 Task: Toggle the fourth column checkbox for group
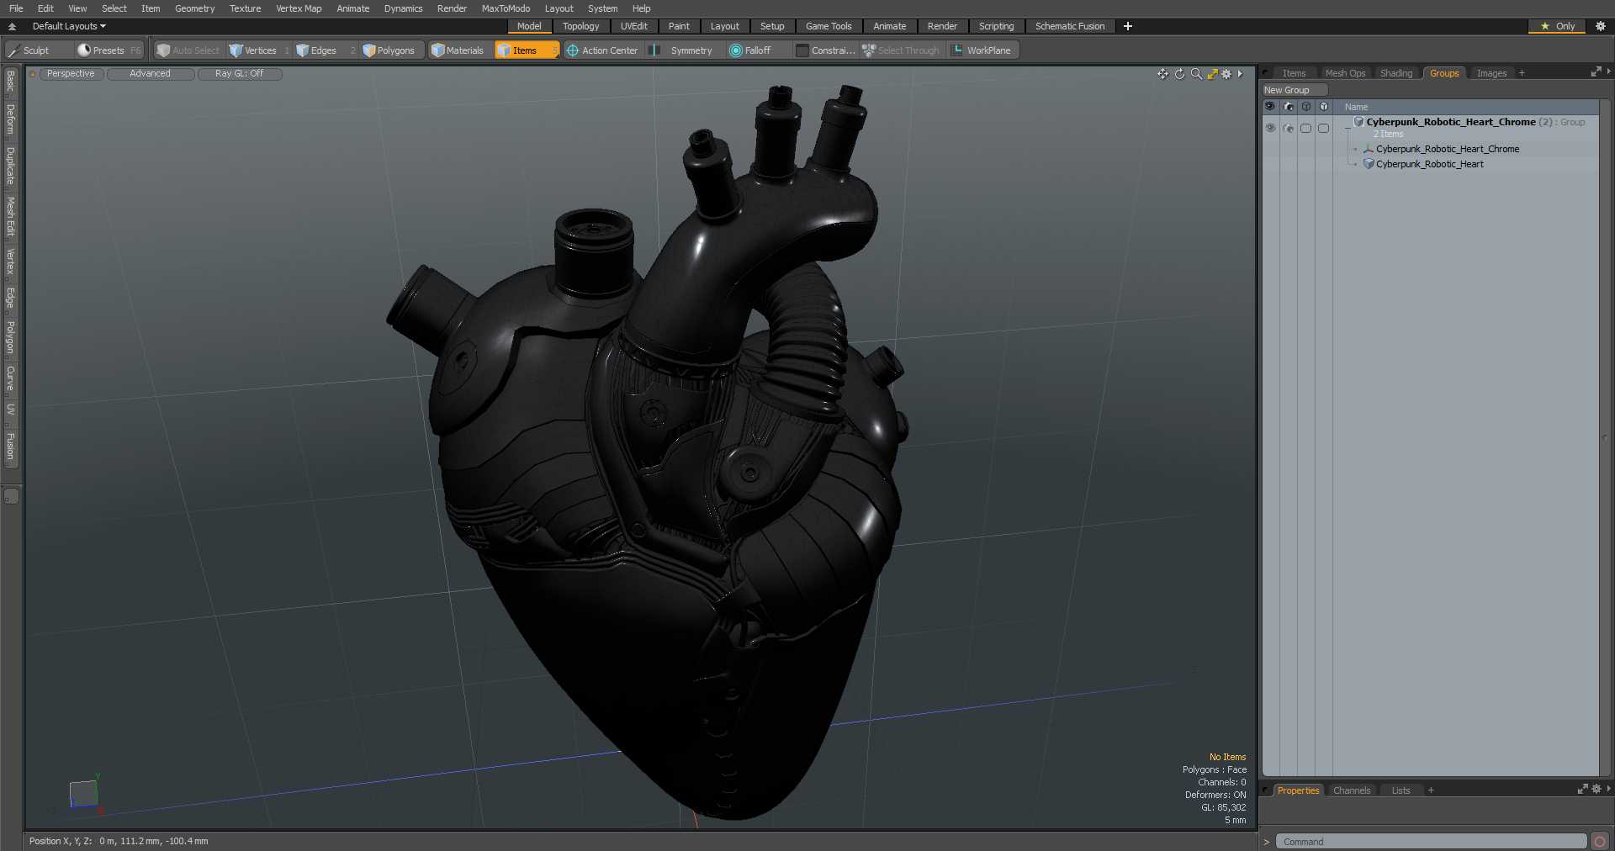1323,128
